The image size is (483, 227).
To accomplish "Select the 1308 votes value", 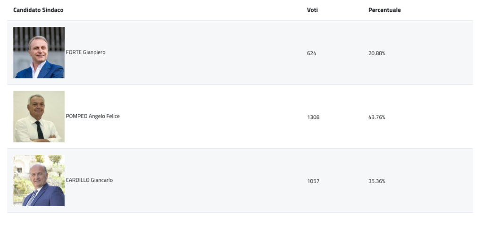I will coord(313,117).
